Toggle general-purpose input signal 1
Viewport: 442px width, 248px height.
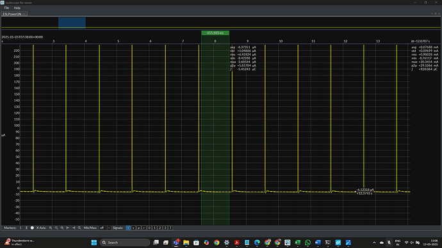pyautogui.click(x=154, y=228)
